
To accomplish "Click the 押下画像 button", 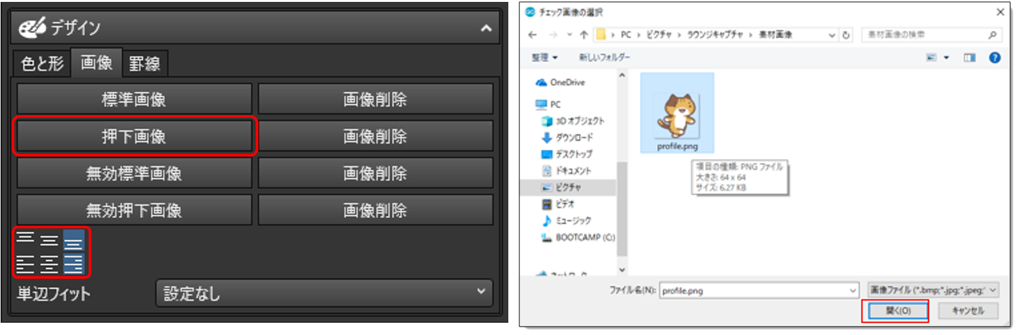I will tap(134, 136).
